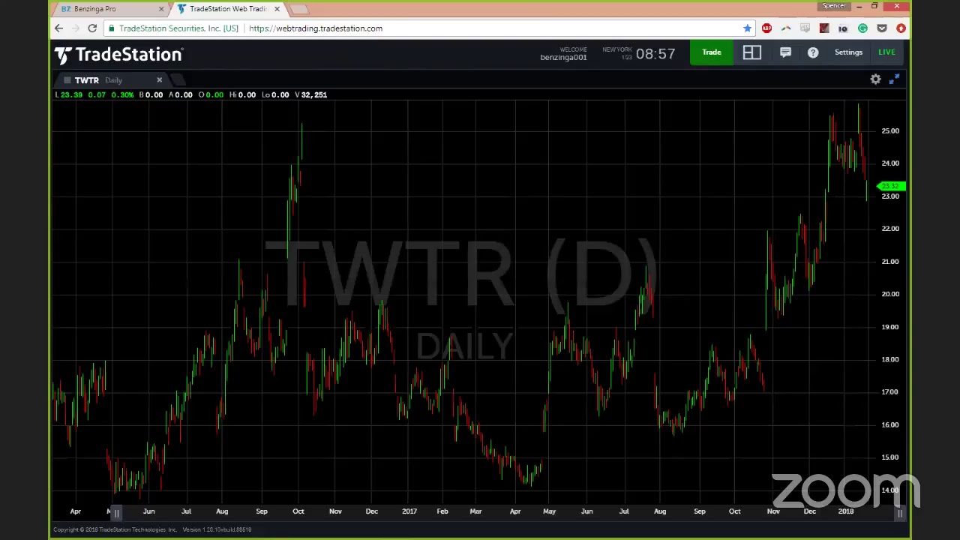Expand the chart to full screen

click(894, 79)
